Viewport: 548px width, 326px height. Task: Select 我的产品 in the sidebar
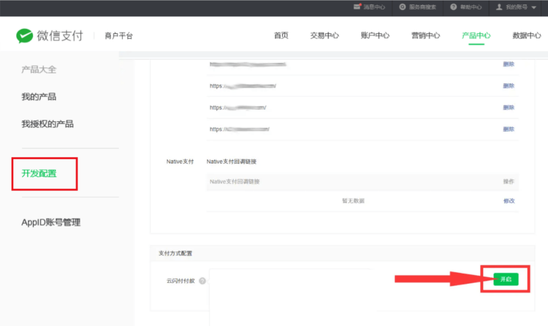click(x=39, y=97)
